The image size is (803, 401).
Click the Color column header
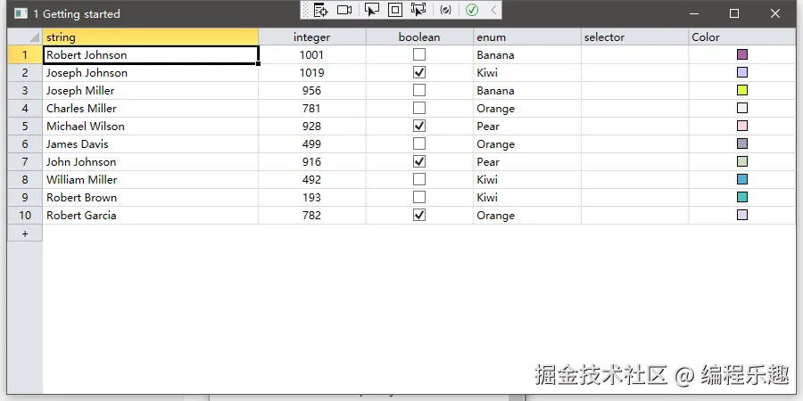pos(742,37)
